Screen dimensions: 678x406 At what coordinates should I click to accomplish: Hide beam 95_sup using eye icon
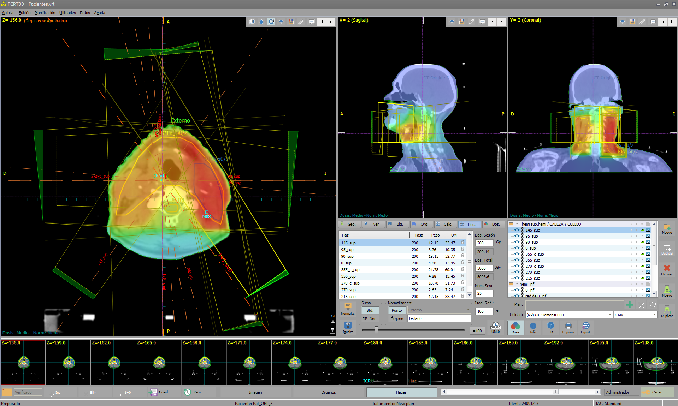(517, 236)
